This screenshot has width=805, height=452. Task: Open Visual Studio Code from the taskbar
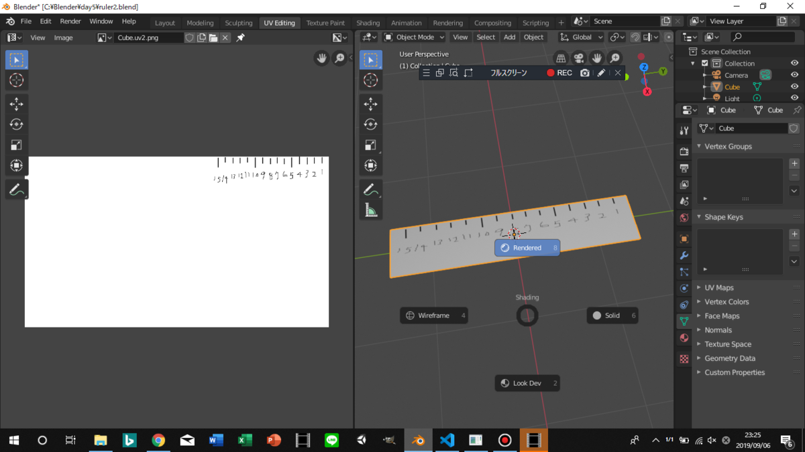(x=447, y=440)
